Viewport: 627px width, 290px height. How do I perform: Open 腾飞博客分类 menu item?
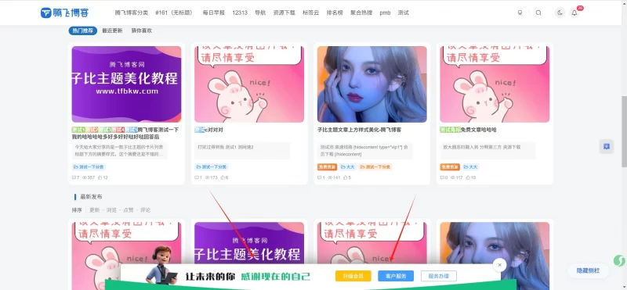[132, 13]
